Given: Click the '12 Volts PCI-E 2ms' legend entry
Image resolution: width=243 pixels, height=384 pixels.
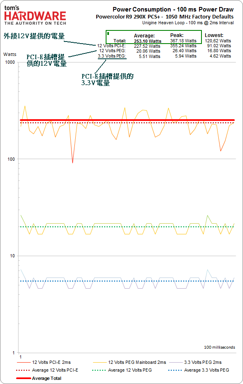Looking at the screenshot, I should [44, 362].
